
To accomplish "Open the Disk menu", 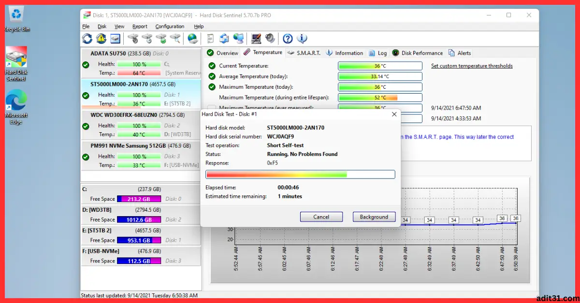I will pyautogui.click(x=102, y=27).
